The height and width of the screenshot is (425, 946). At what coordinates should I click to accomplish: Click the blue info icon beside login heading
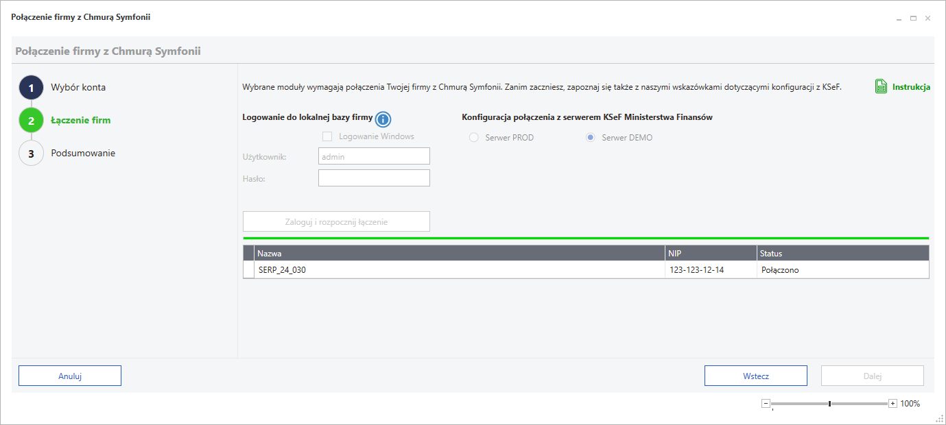click(x=383, y=119)
